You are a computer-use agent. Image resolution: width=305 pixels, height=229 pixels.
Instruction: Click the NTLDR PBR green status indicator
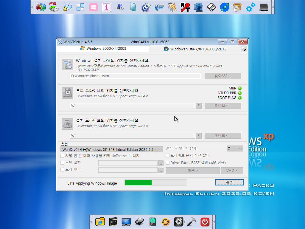coord(240,93)
